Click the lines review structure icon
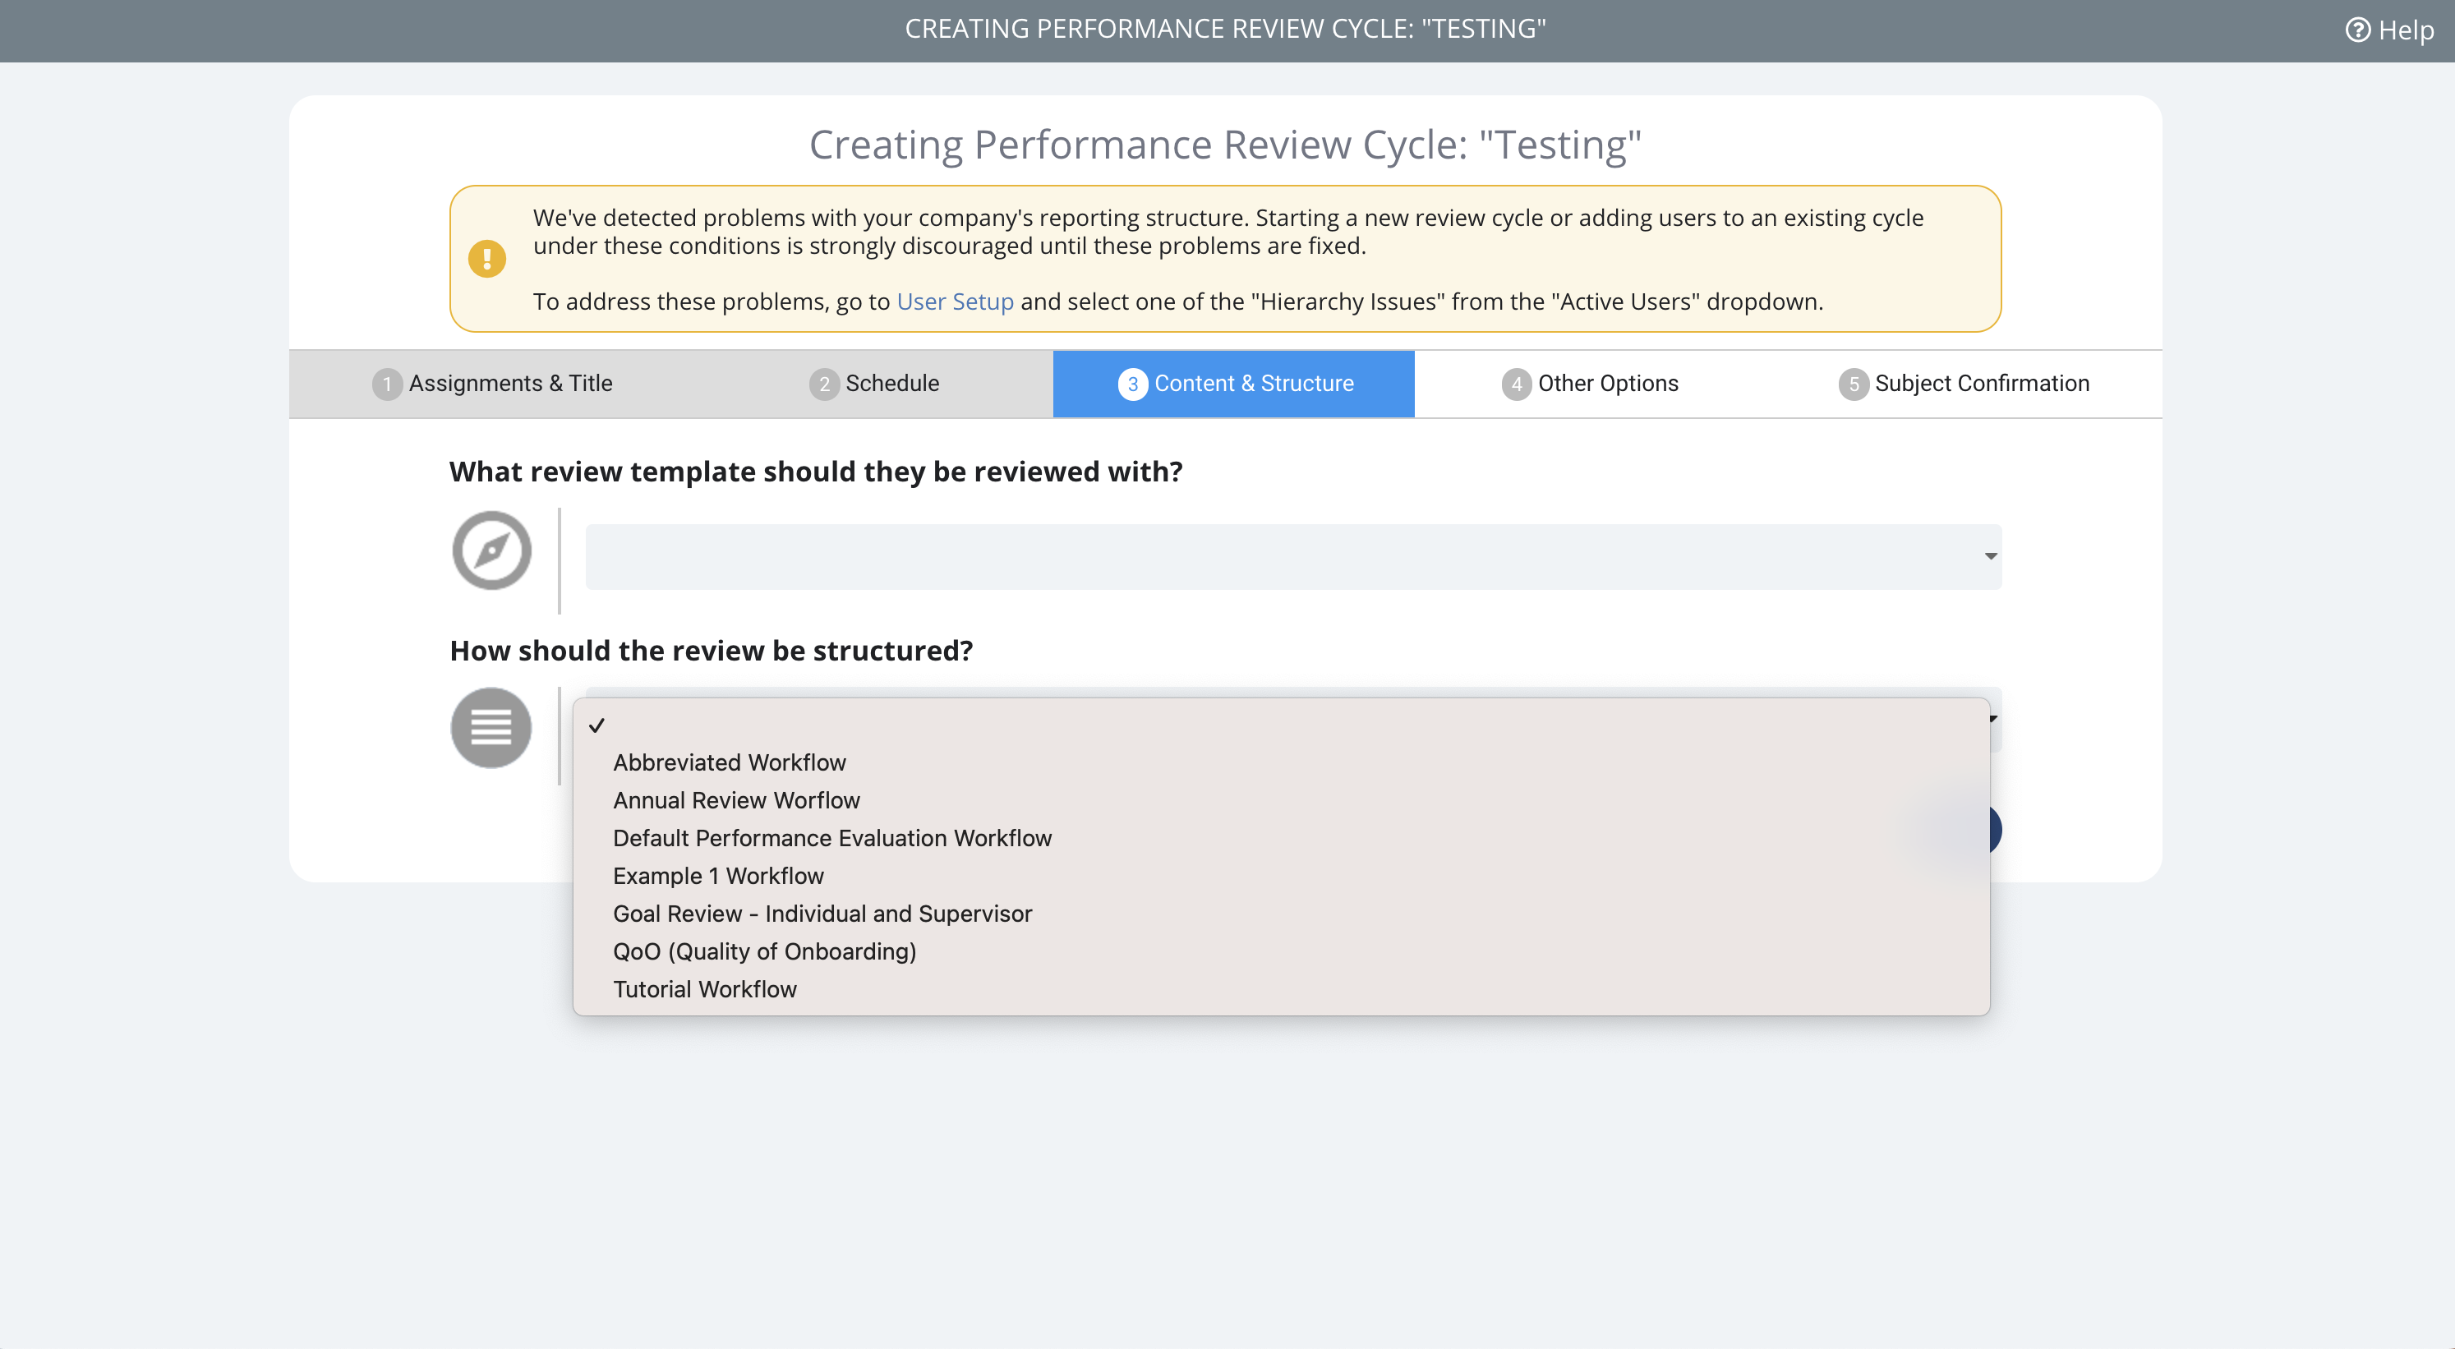2455x1349 pixels. tap(492, 728)
